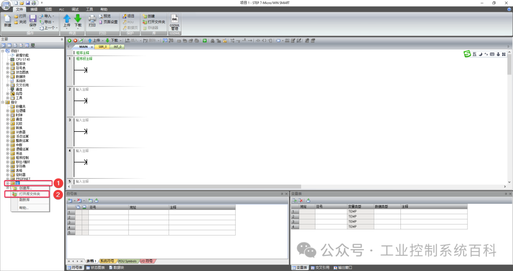Click the Compile checkmark icon in editor toolbar
The image size is (513, 271).
[81, 40]
